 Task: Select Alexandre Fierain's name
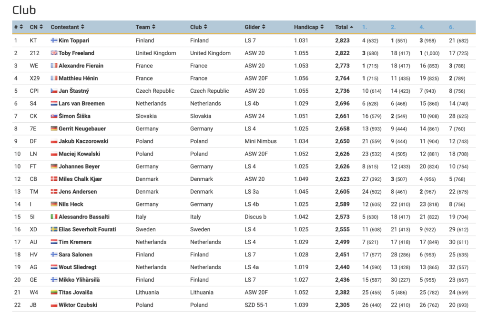tap(81, 66)
